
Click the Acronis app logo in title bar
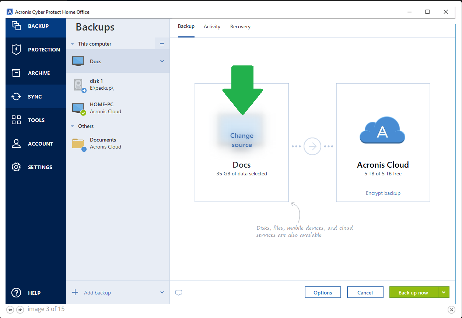(10, 12)
